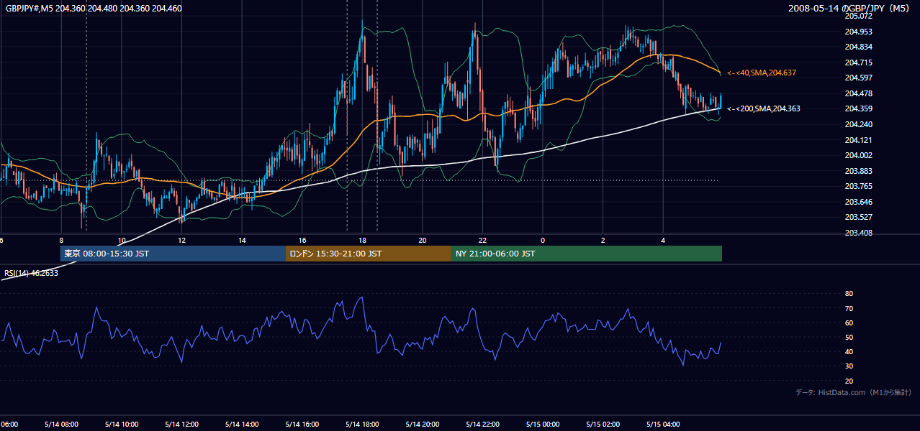
Task: Click RSI scale value 80
Action: click(x=849, y=294)
